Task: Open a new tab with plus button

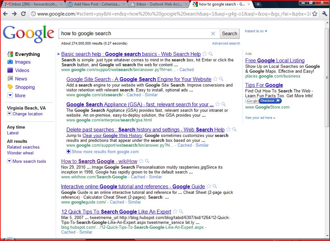Action: click(258, 4)
